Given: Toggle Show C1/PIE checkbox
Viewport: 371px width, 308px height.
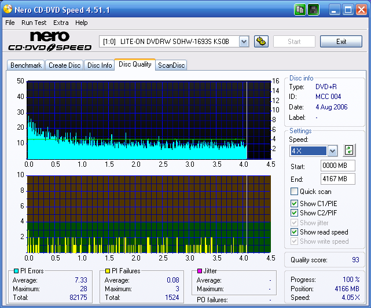Looking at the screenshot, I should [x=294, y=203].
